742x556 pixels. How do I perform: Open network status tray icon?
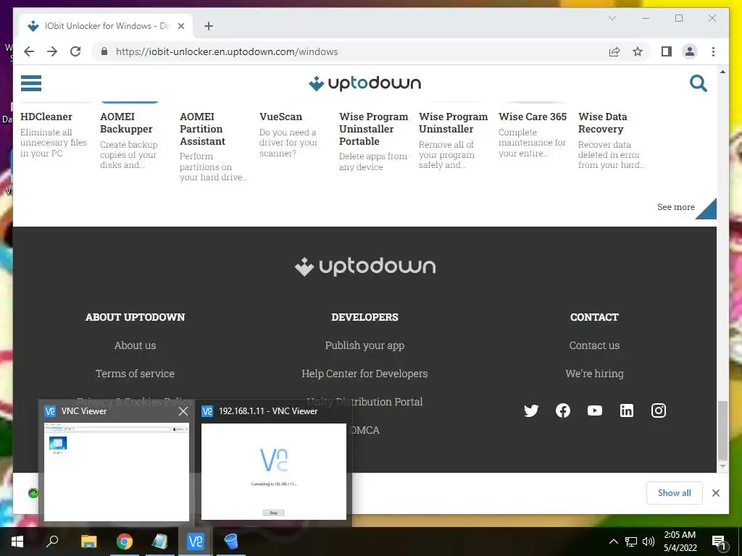click(x=631, y=542)
